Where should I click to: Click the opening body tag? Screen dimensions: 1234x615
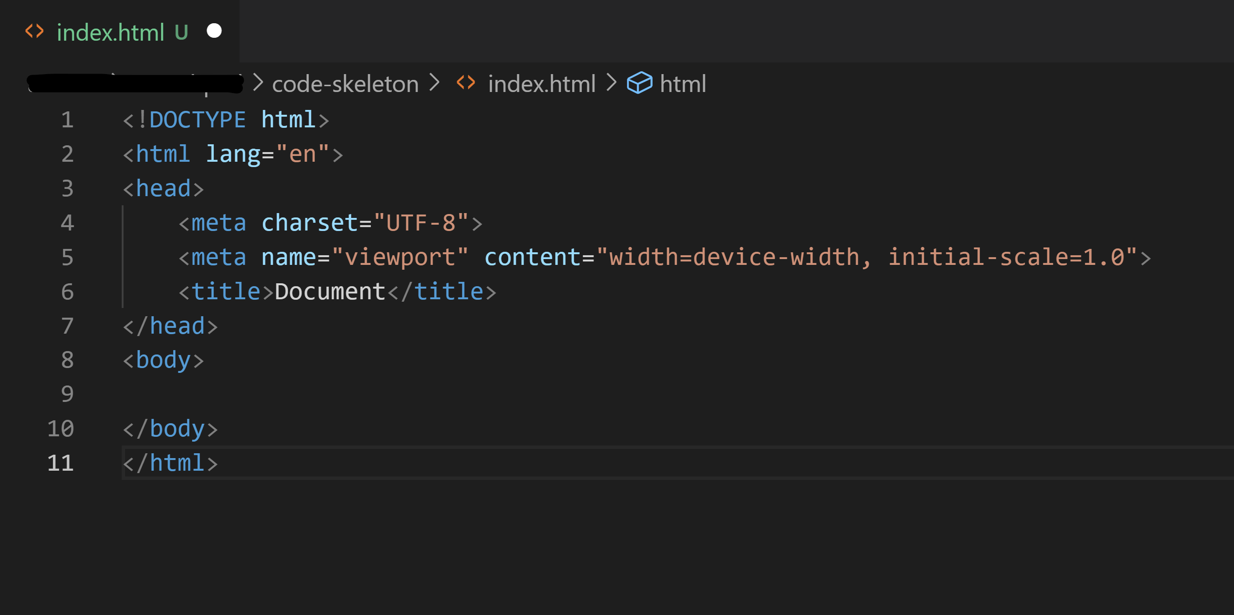click(x=163, y=361)
